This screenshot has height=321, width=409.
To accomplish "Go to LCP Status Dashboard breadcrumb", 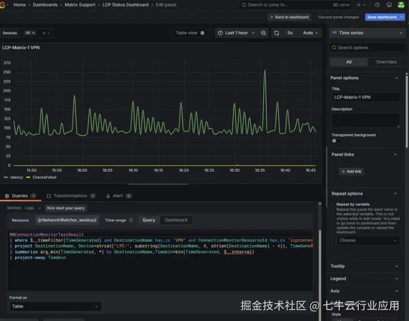I will pyautogui.click(x=126, y=4).
